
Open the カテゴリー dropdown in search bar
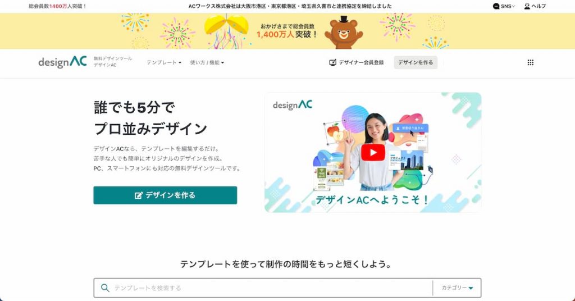click(457, 288)
